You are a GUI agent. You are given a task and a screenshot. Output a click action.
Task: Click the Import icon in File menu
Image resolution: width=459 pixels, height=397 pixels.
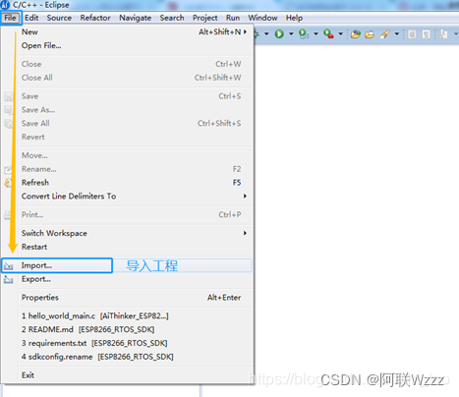[9, 266]
